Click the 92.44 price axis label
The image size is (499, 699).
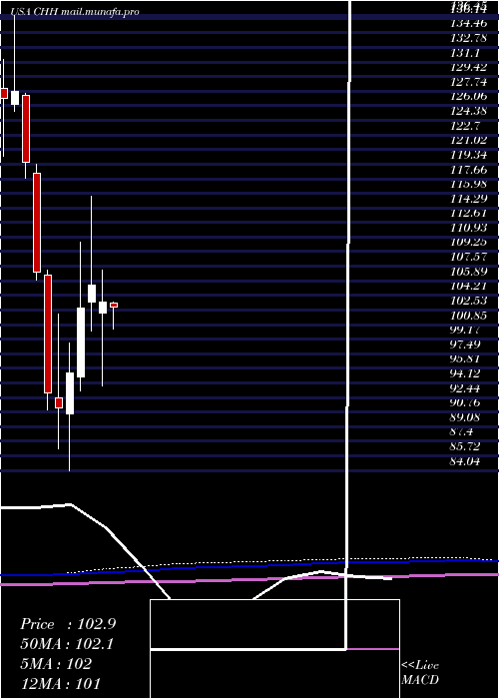[465, 388]
